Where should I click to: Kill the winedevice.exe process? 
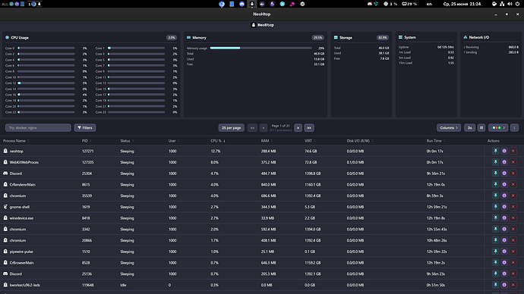point(513,218)
